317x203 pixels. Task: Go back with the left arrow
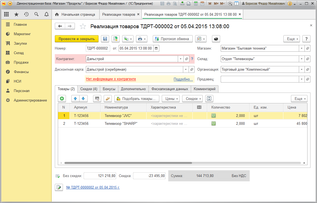click(x=60, y=26)
